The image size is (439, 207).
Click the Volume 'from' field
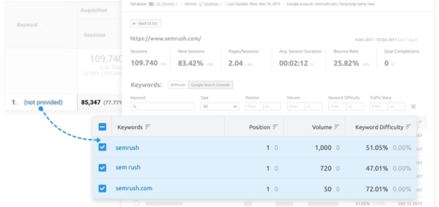click(x=296, y=106)
